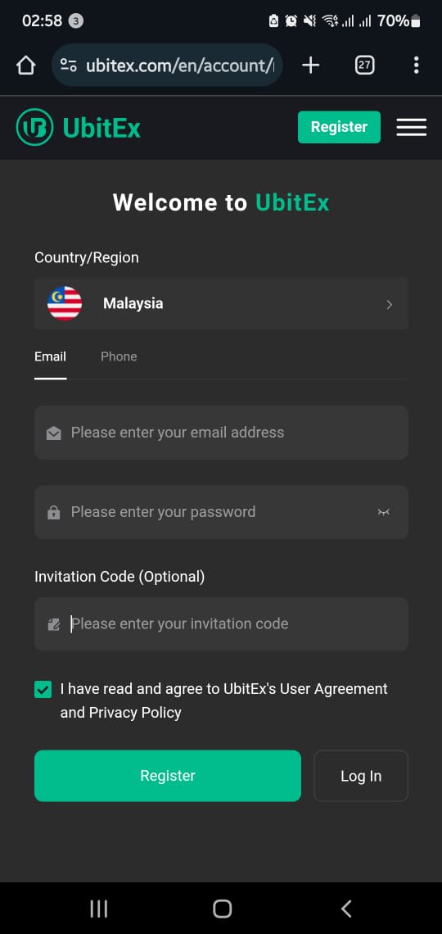Open a new browser tab
The width and height of the screenshot is (442, 934).
click(x=310, y=65)
